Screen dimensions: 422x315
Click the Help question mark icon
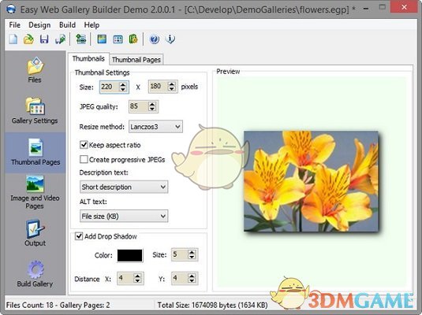(x=155, y=39)
